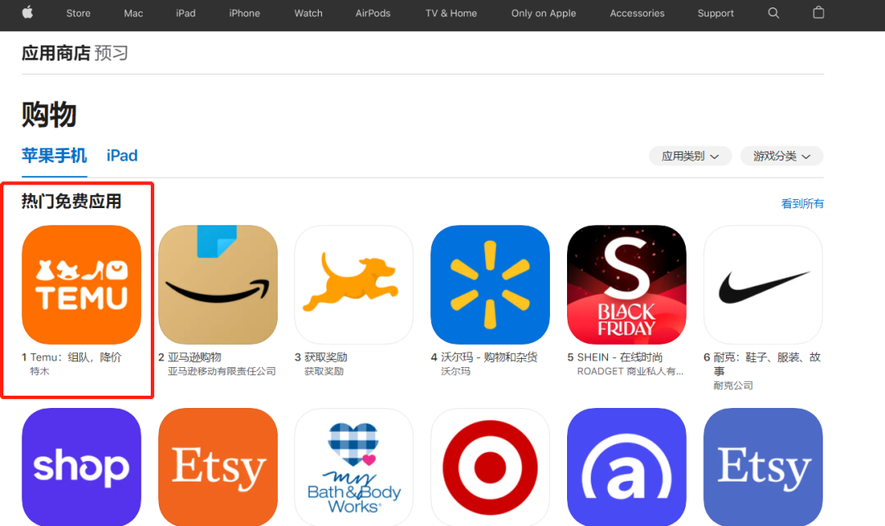Open the search magnifier icon
885x526 pixels.
click(x=774, y=12)
